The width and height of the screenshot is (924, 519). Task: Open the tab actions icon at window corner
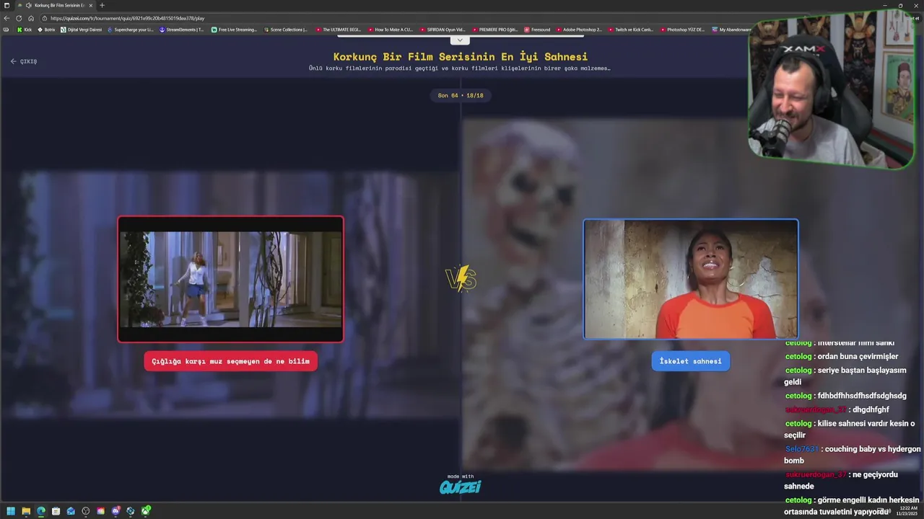pyautogui.click(x=7, y=5)
